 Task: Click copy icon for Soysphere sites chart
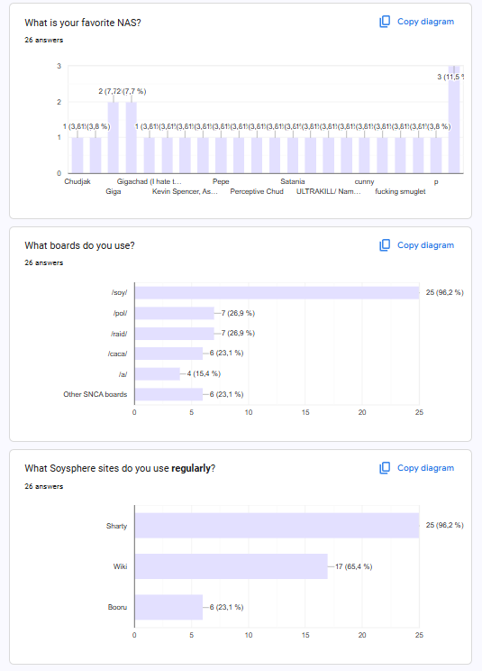pyautogui.click(x=385, y=468)
